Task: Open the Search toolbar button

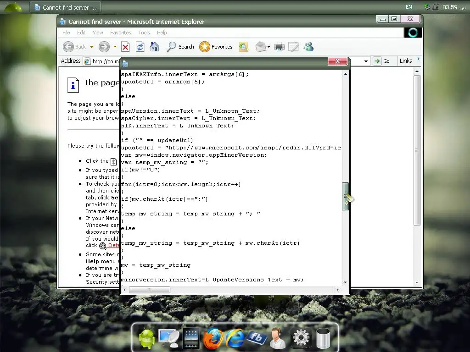Action: pos(180,47)
